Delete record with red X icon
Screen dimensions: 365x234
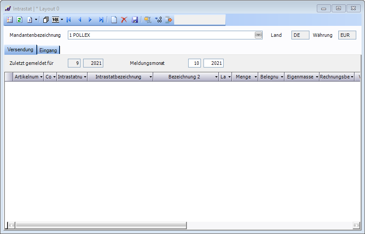click(x=124, y=20)
